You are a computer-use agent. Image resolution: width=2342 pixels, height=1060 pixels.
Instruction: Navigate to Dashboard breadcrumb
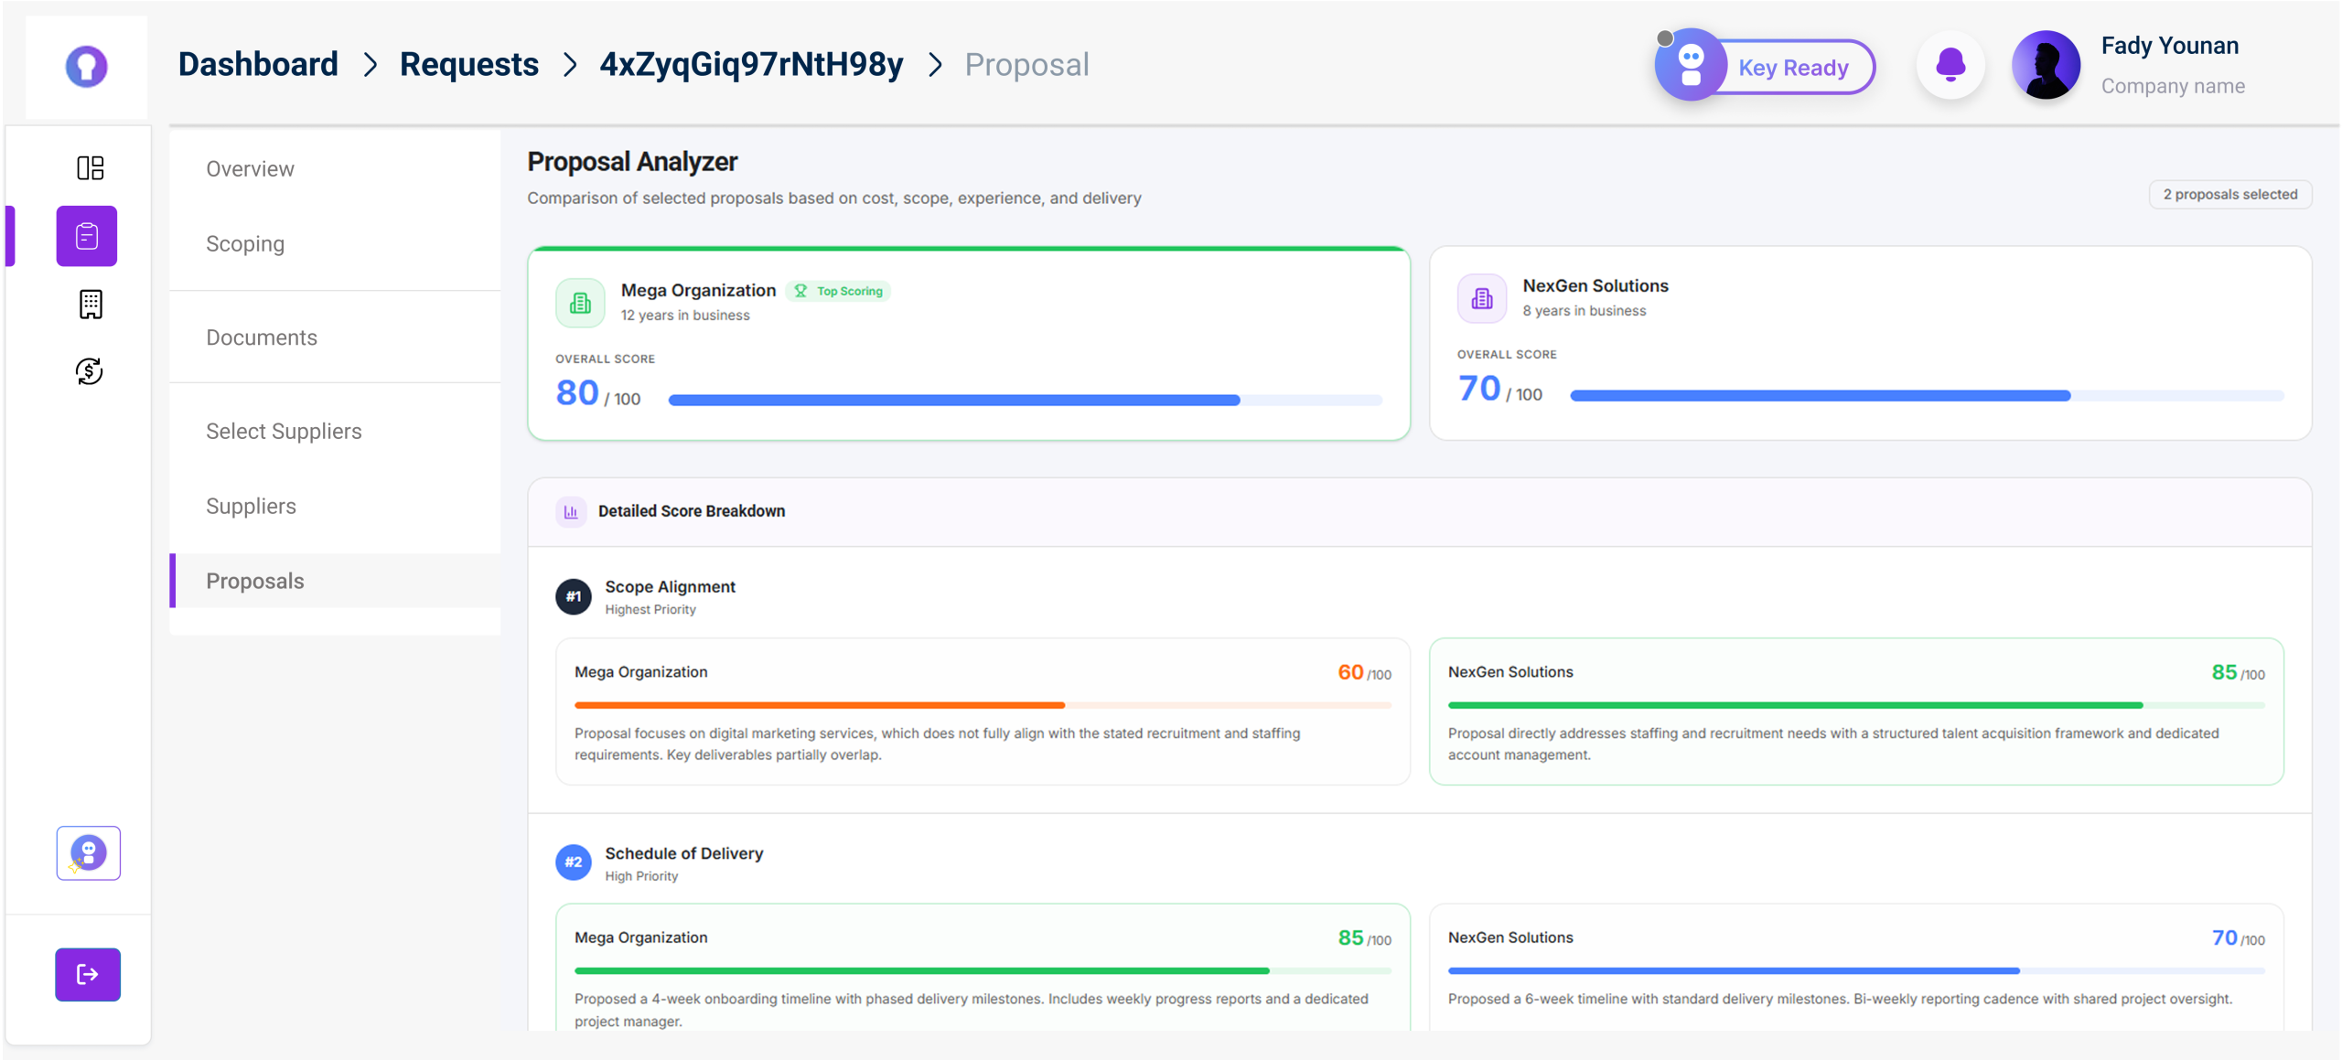click(258, 65)
